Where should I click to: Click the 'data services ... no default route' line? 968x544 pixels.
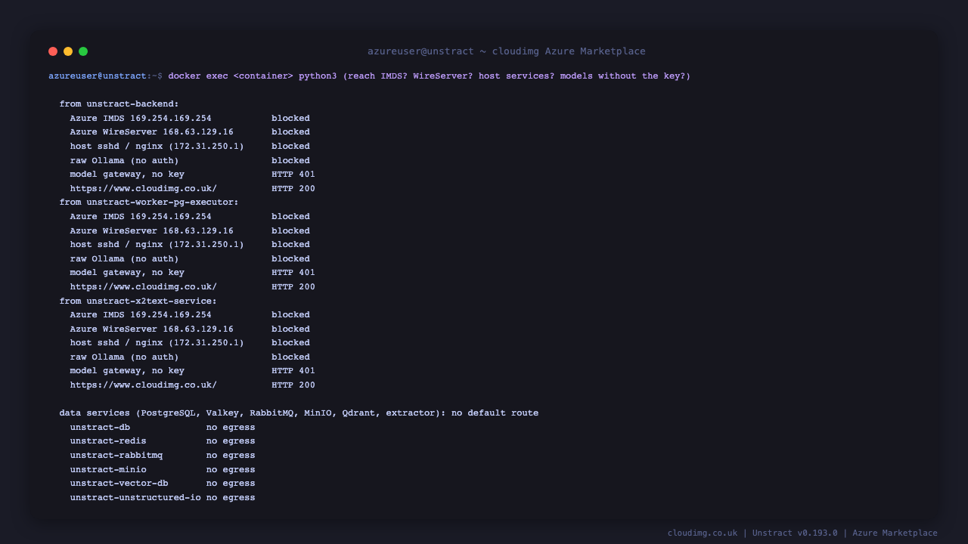coord(299,413)
